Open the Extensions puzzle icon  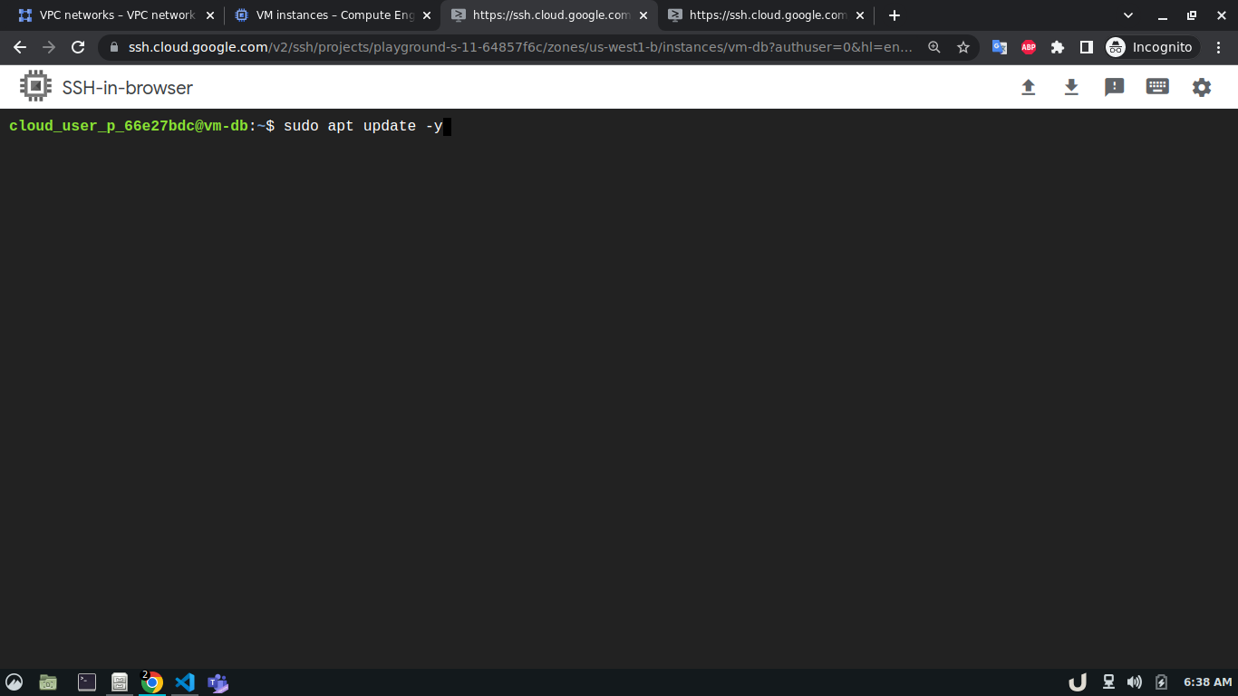coord(1058,47)
